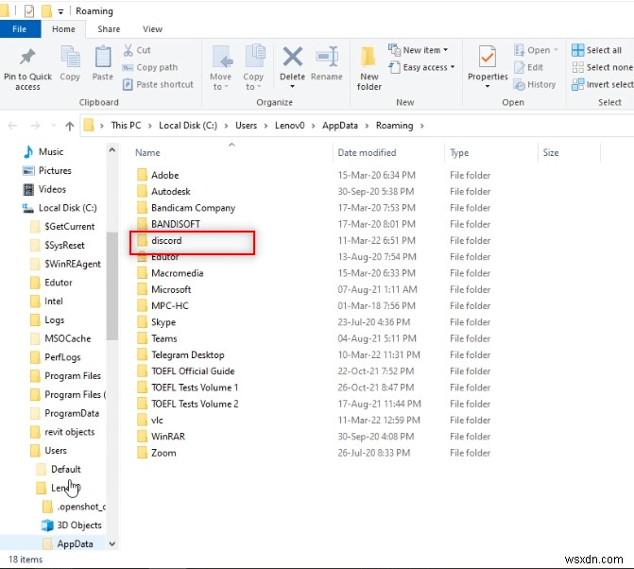Open the Delete dropdown arrow

292,86
